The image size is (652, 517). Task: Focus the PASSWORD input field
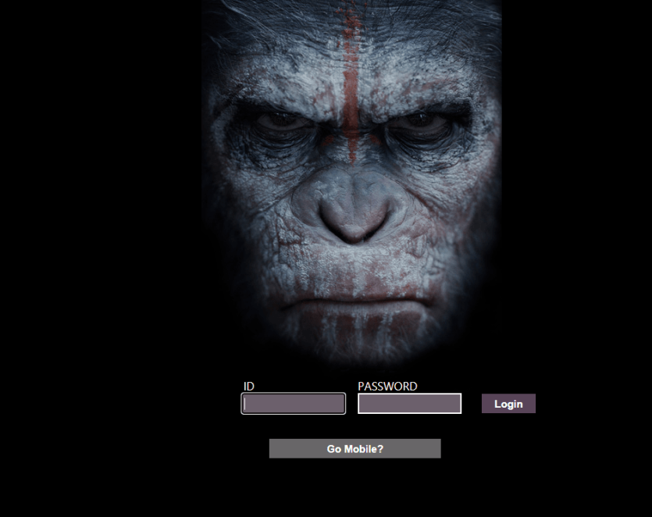coord(410,404)
